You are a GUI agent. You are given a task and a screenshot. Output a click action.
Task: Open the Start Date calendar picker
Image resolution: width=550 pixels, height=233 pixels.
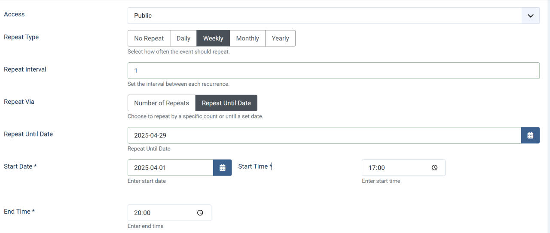[x=222, y=168]
